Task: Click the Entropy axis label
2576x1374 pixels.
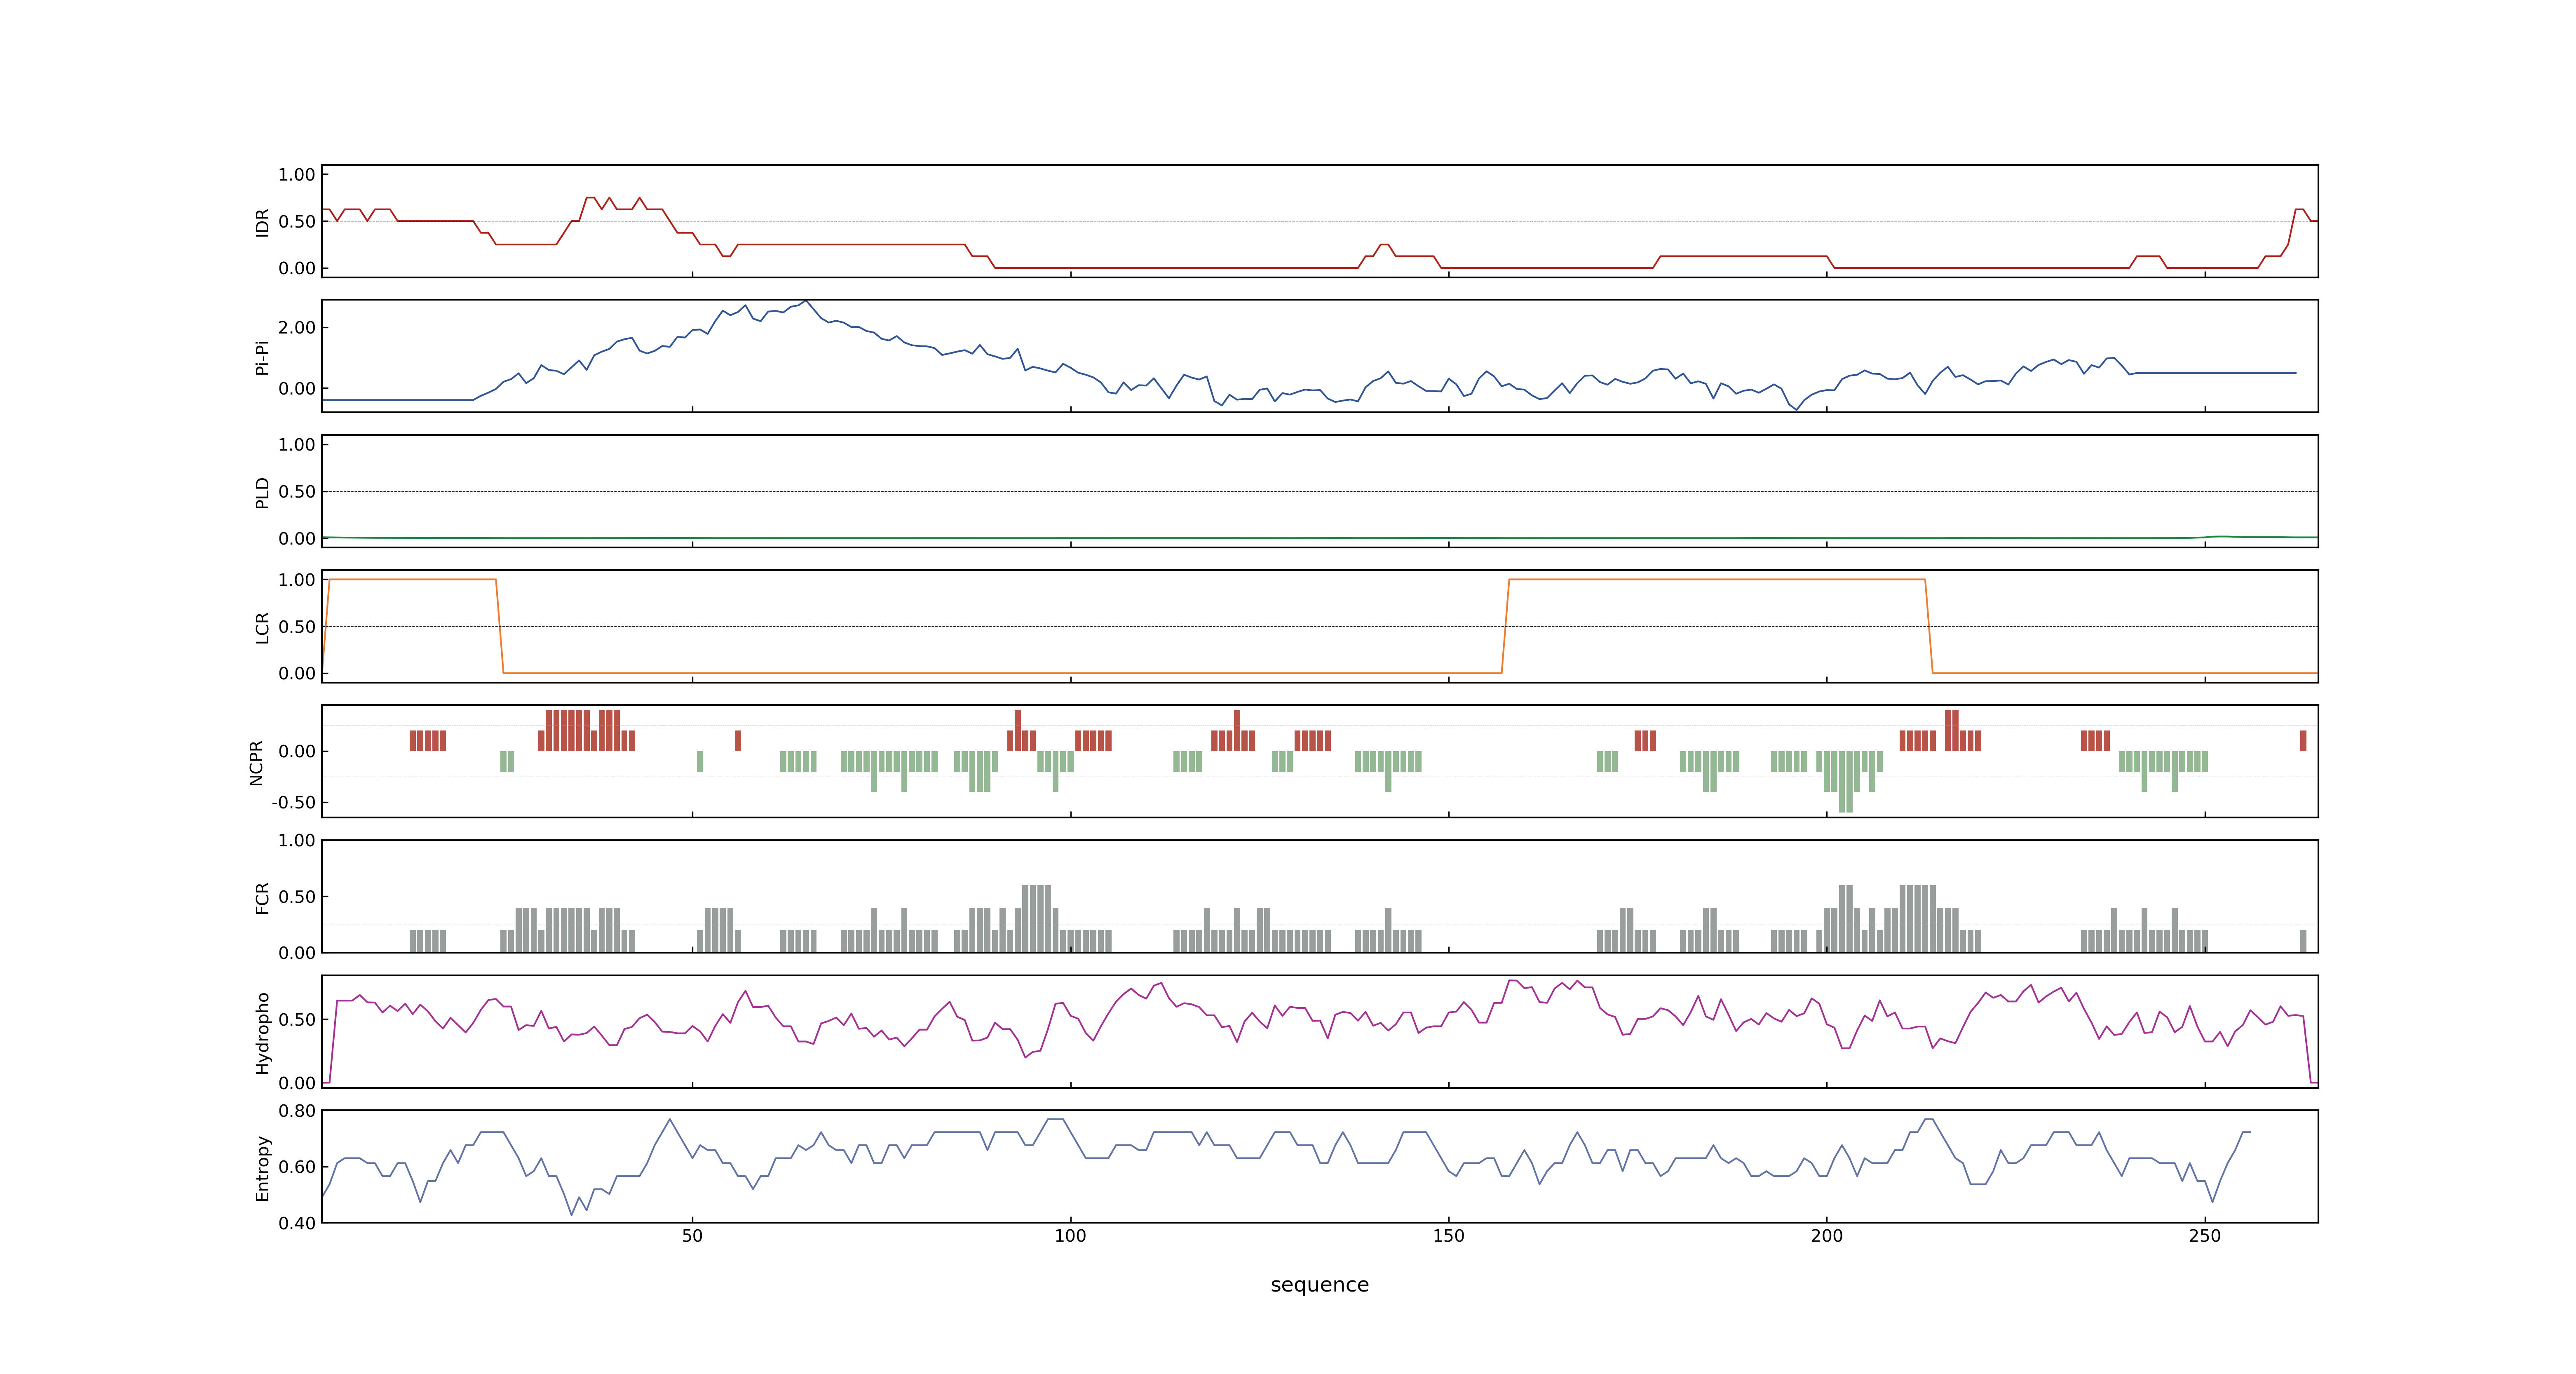Action: [x=262, y=1167]
